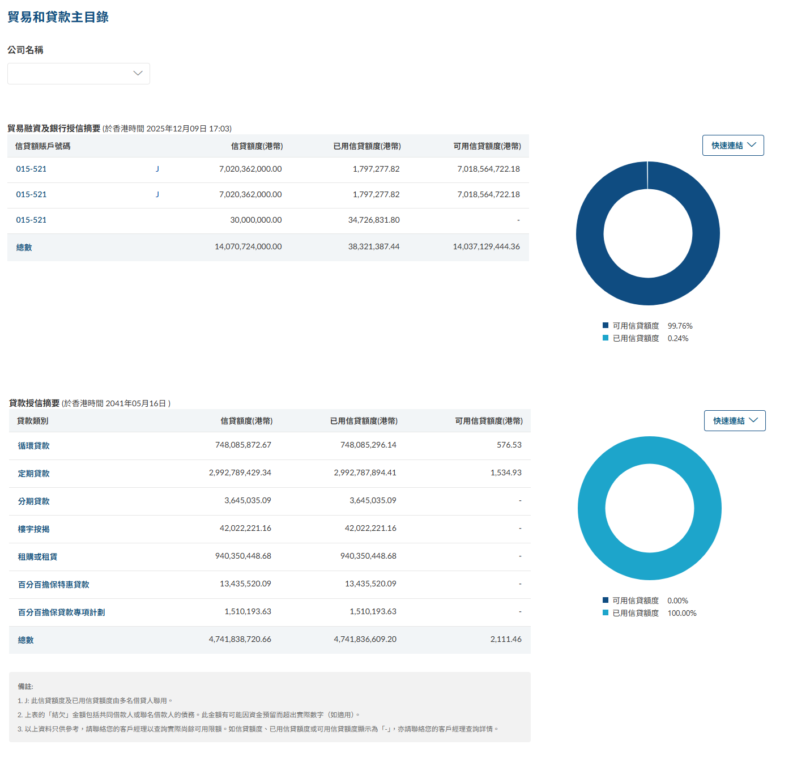793x766 pixels.
Task: Open the 公司名稱 company dropdown
Action: [x=78, y=74]
